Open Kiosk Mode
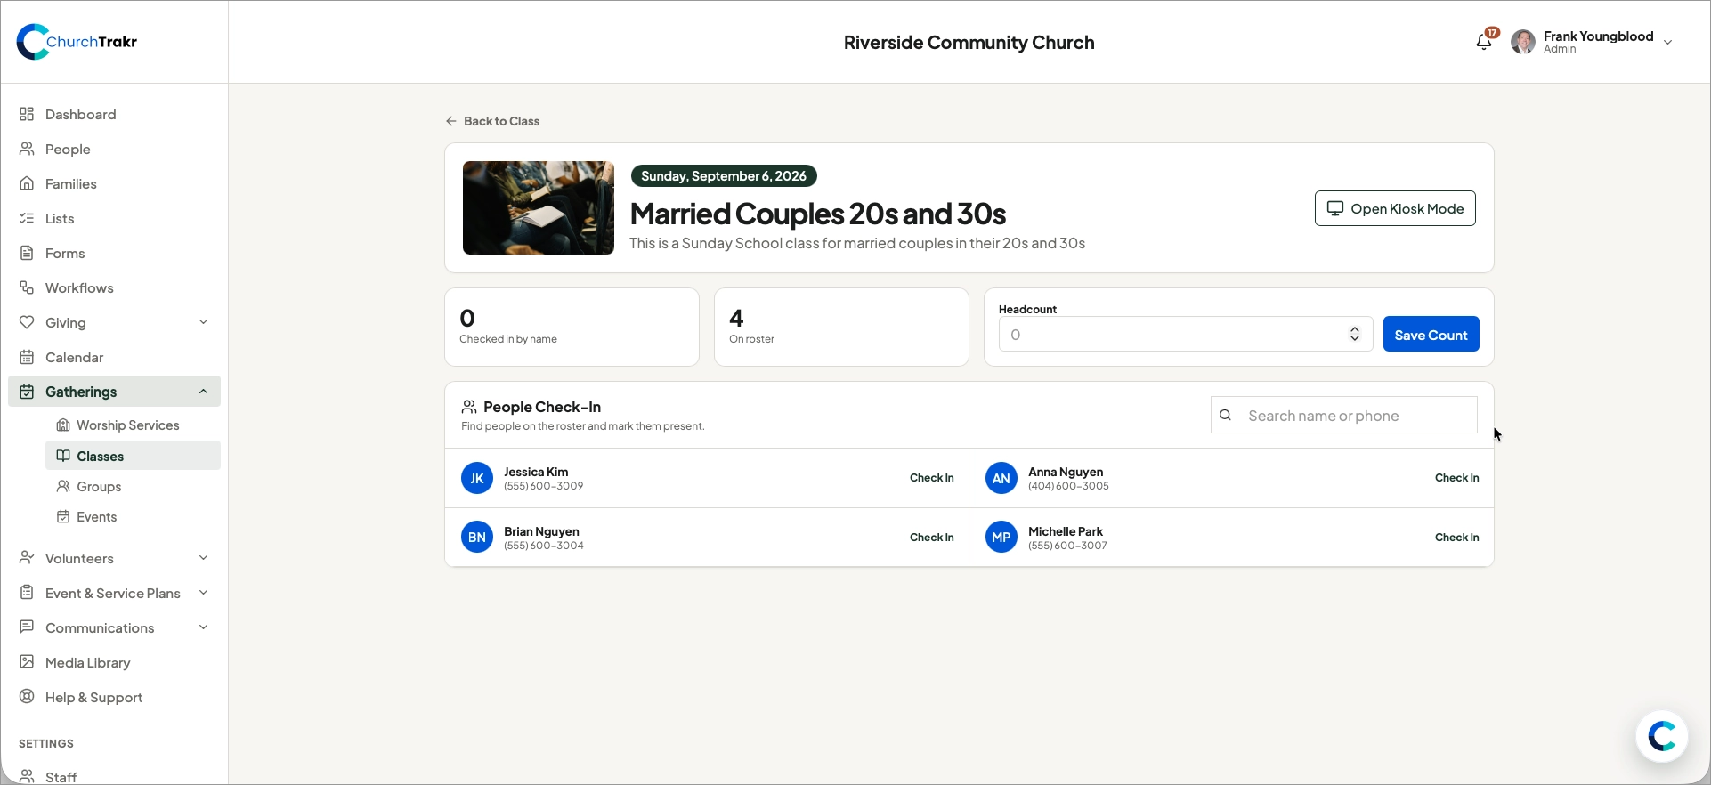The height and width of the screenshot is (785, 1711). point(1395,208)
